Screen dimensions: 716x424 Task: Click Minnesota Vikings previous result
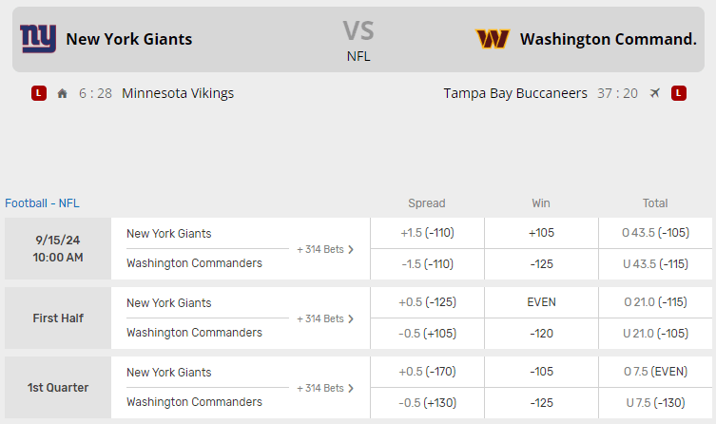point(178,93)
